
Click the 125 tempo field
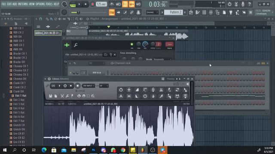tap(101, 4)
